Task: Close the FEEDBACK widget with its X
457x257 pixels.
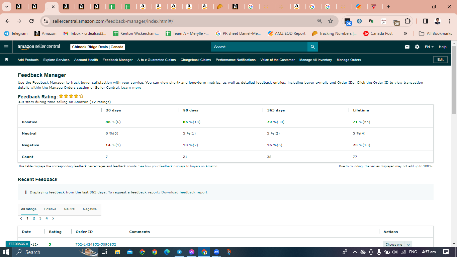Action: pyautogui.click(x=27, y=244)
